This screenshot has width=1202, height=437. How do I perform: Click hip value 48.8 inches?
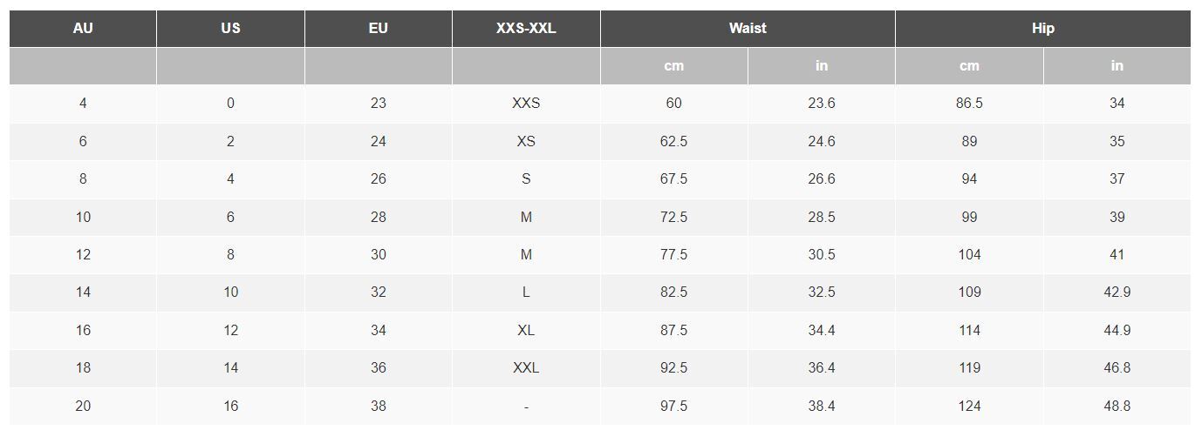(x=1117, y=407)
